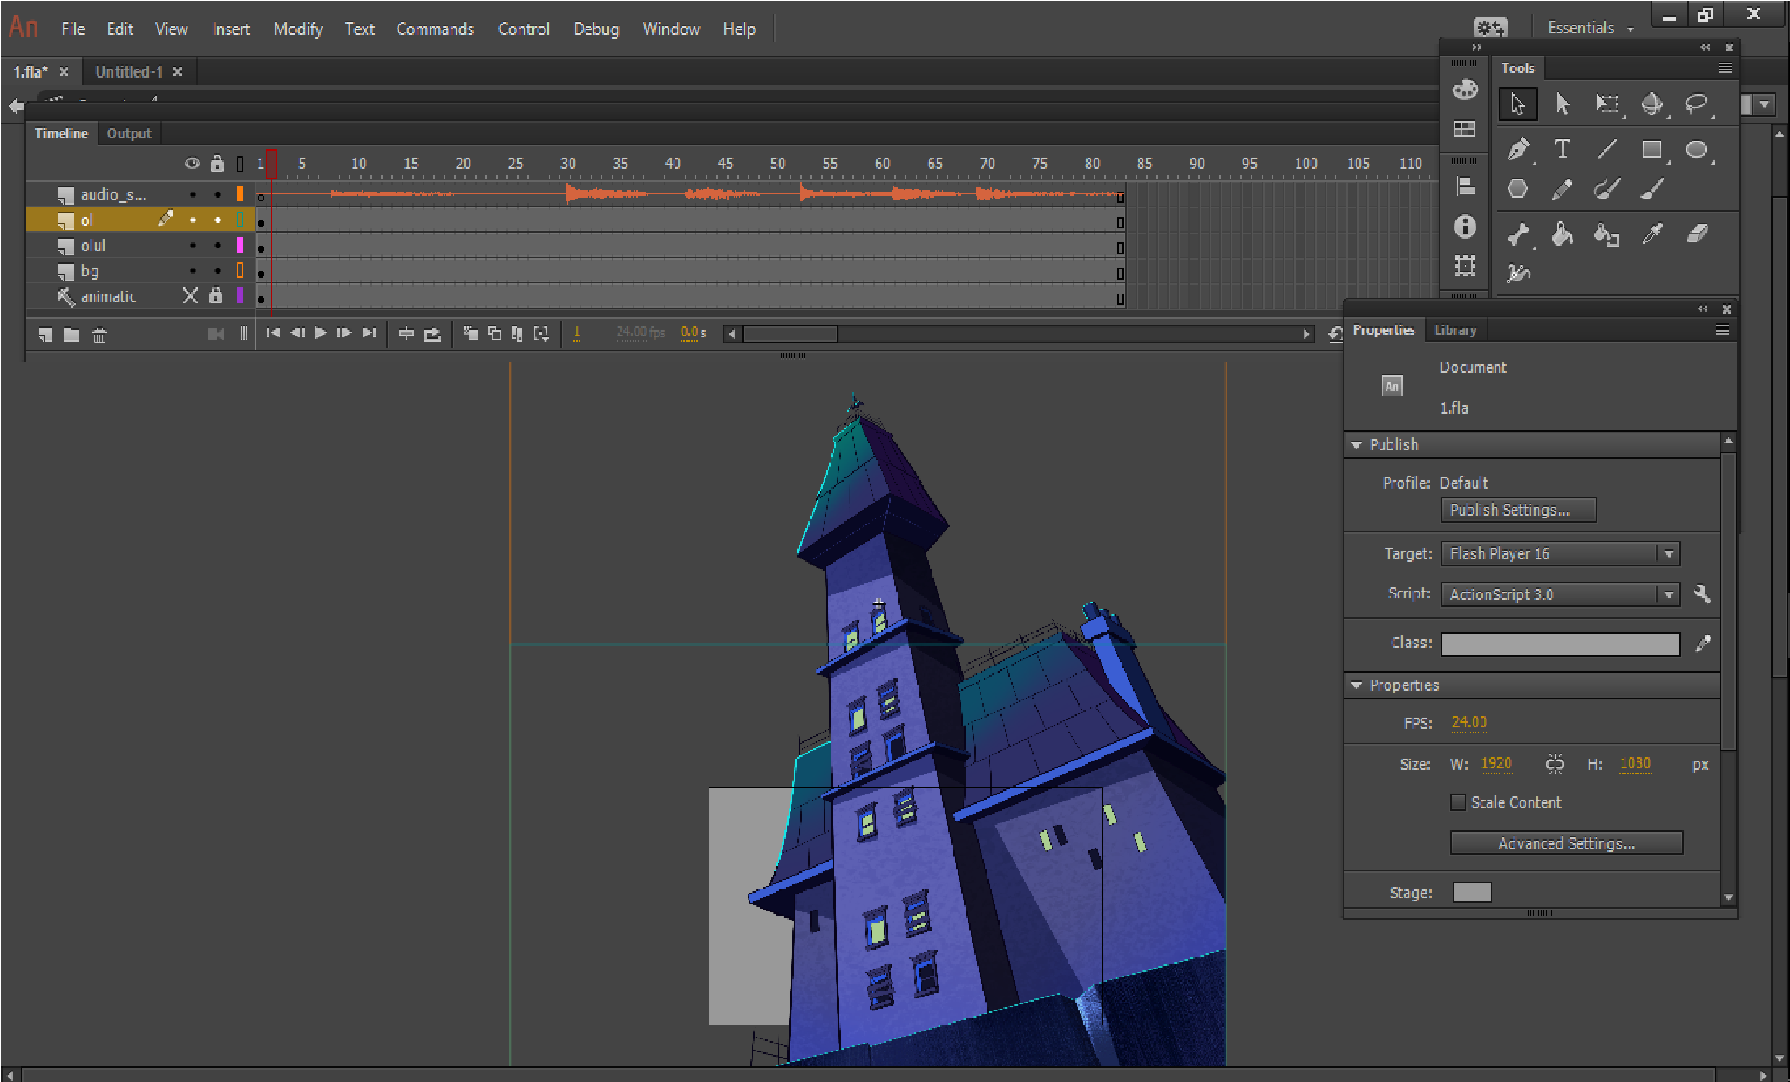Select the Oval tool
The width and height of the screenshot is (1790, 1082).
coord(1697,149)
